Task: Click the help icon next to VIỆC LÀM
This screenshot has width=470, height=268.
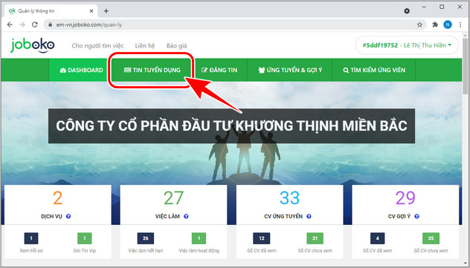Action: pyautogui.click(x=186, y=216)
